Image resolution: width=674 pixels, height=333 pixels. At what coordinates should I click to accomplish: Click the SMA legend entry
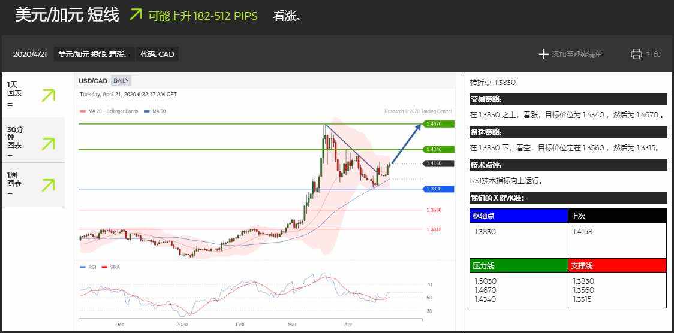(x=110, y=267)
